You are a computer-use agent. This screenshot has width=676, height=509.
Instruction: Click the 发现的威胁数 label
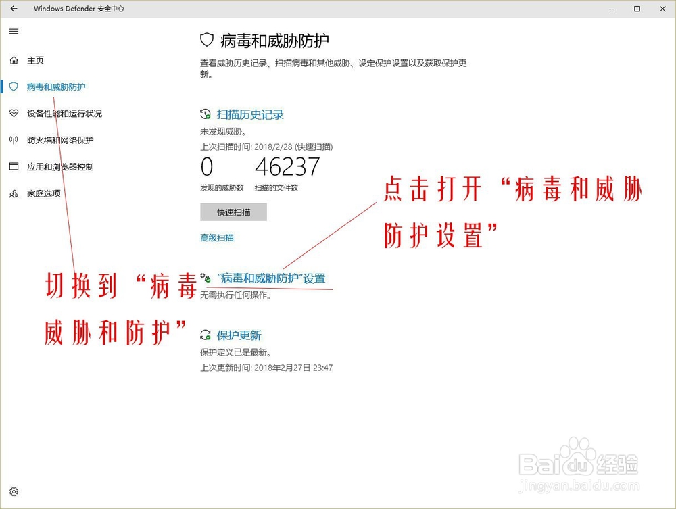point(222,188)
